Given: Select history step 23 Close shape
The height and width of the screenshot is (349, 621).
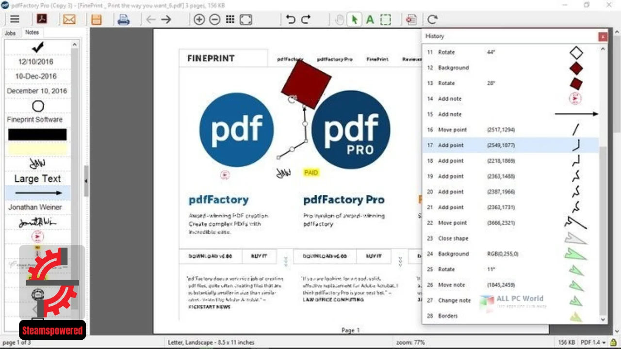Looking at the screenshot, I should 510,238.
